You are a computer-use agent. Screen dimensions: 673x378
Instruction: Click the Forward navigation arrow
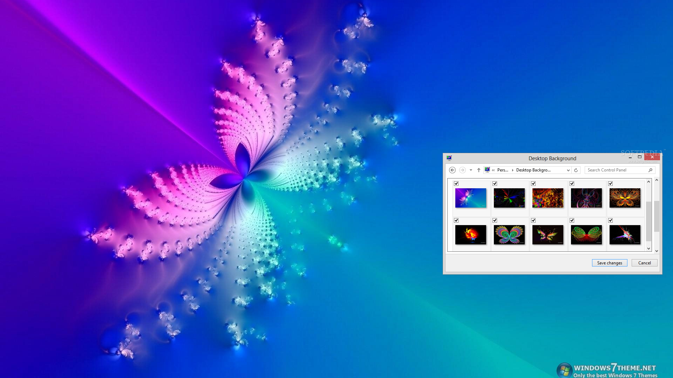point(462,170)
